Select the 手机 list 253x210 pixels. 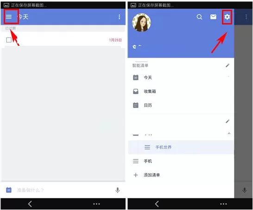[181, 161]
